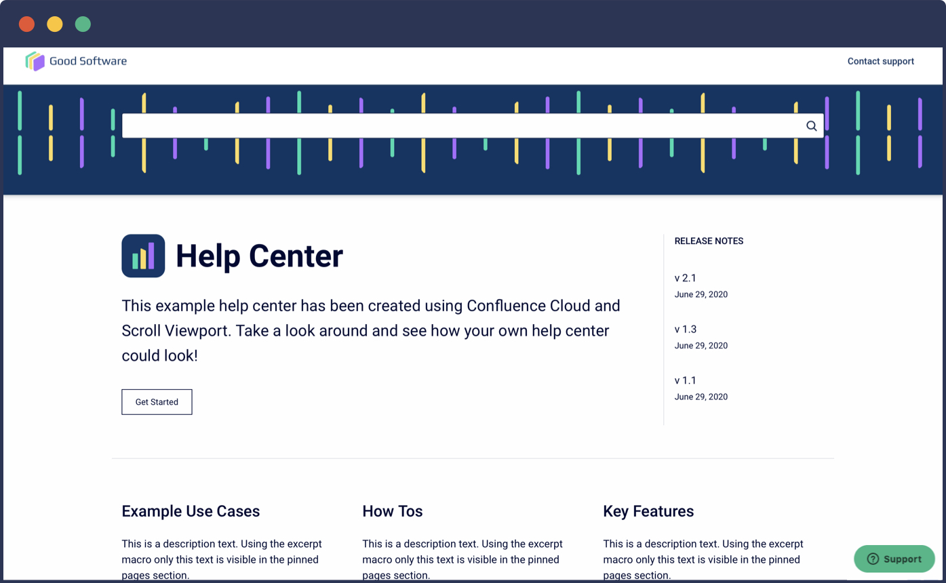Open the Example Use Cases section
The height and width of the screenshot is (583, 946).
coord(191,511)
